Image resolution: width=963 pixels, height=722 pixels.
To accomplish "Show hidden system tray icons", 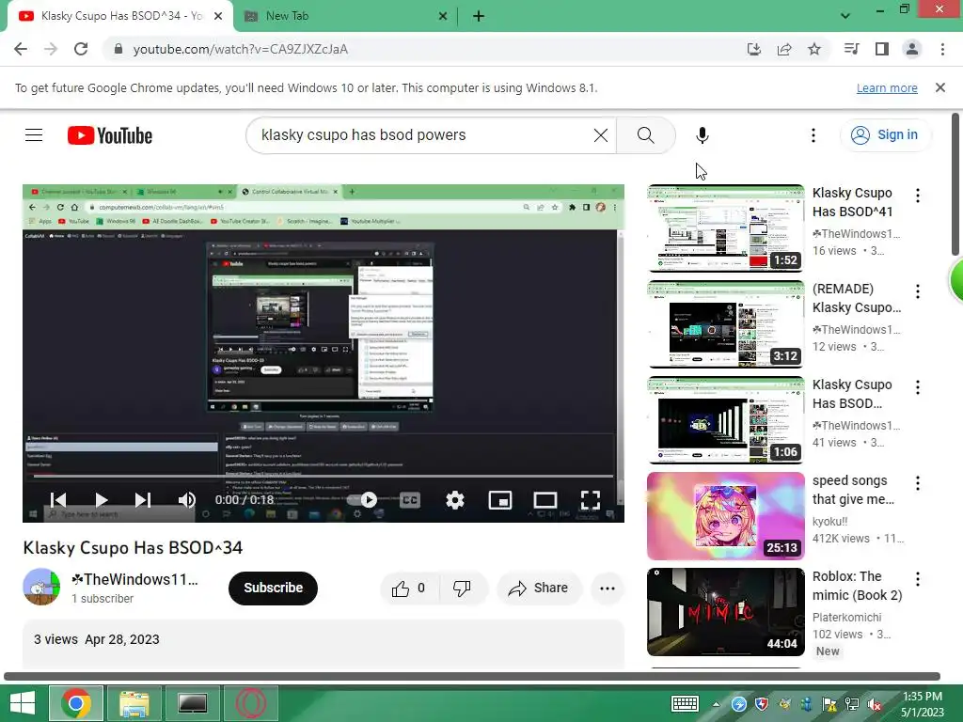I will (x=716, y=704).
